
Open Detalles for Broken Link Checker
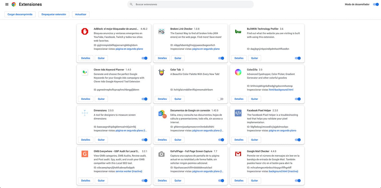[x=162, y=58]
